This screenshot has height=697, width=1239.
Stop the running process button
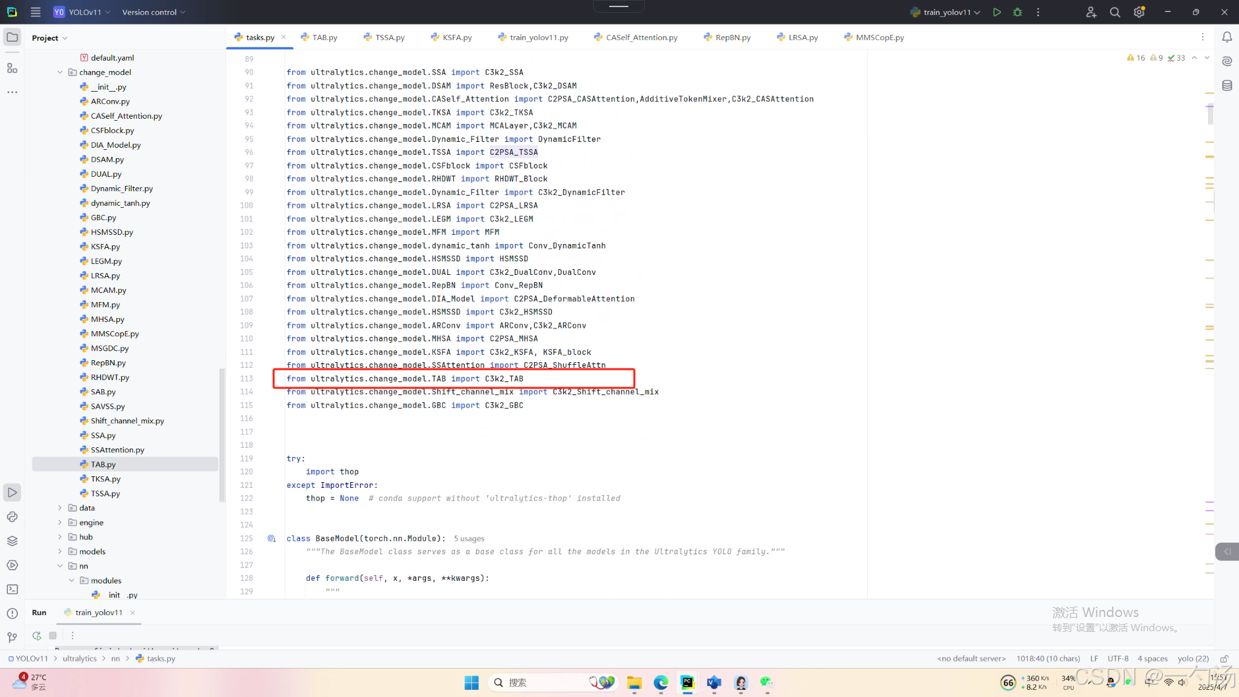[x=53, y=636]
